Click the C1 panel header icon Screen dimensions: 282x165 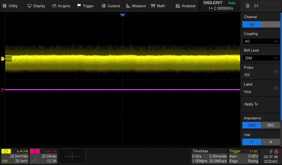pos(248,6)
